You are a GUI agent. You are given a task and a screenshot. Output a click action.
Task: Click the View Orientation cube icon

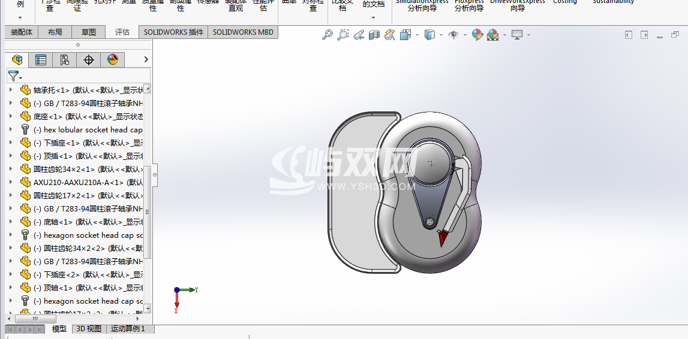405,35
